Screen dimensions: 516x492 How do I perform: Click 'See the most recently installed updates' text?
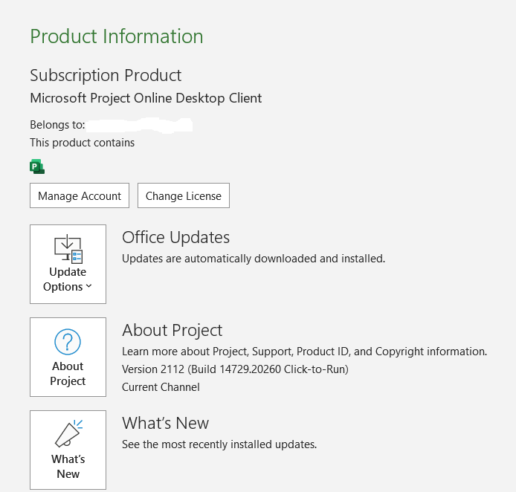(x=219, y=444)
